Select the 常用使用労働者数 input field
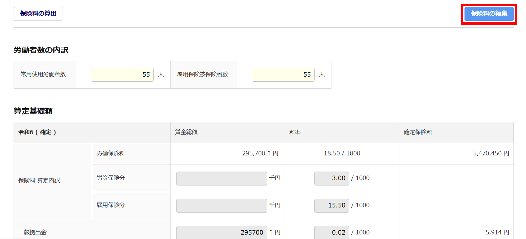This screenshot has width=526, height=239. [122, 75]
